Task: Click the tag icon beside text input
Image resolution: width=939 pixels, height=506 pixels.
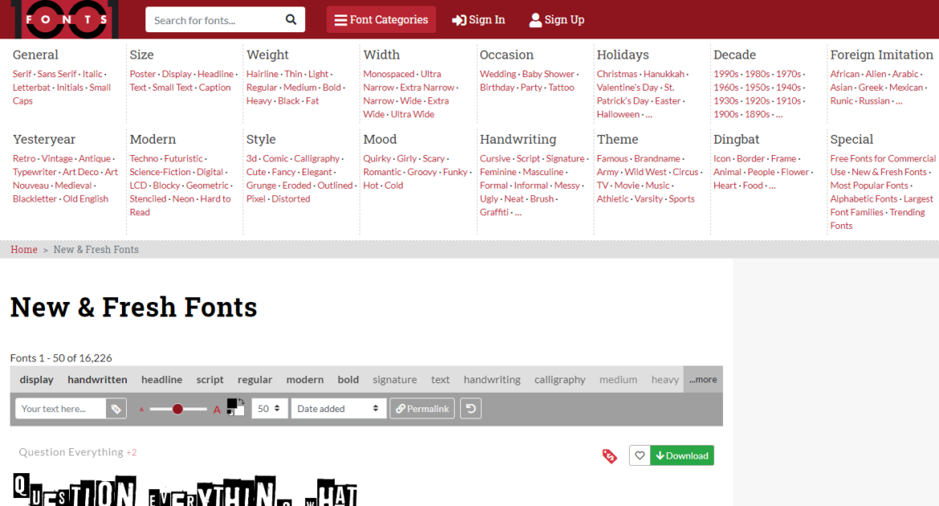Action: pos(116,409)
